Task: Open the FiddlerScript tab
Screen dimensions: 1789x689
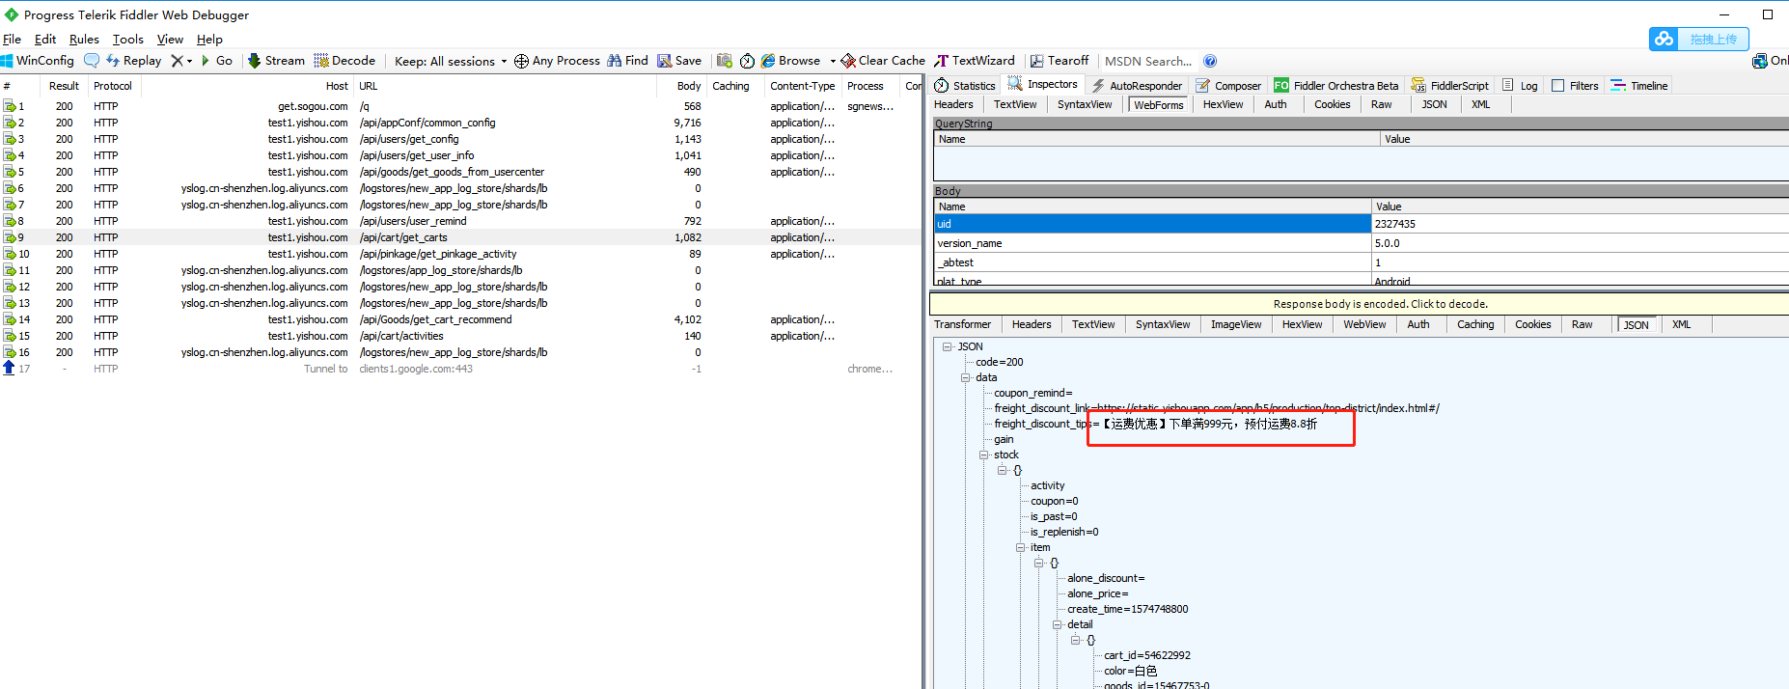Action: click(1449, 86)
